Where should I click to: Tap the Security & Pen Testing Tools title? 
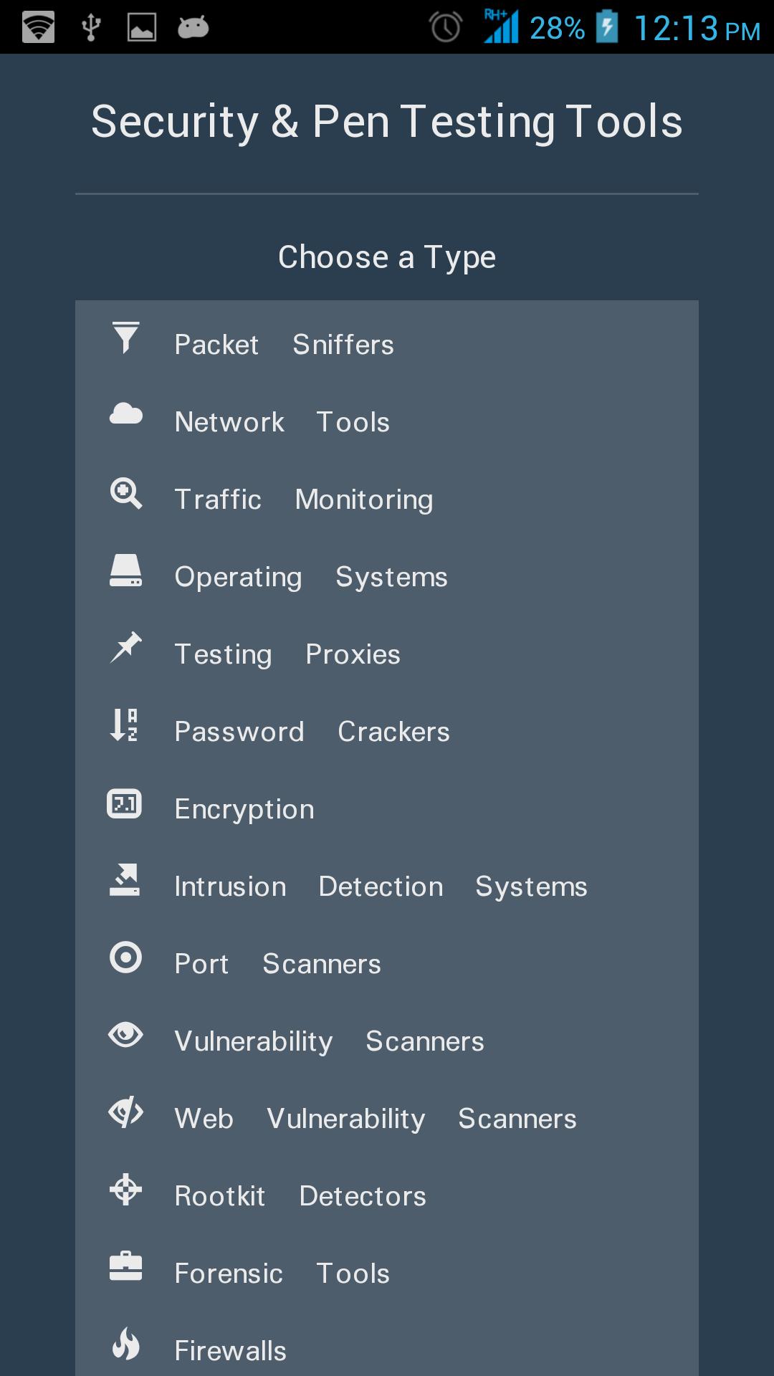[387, 121]
